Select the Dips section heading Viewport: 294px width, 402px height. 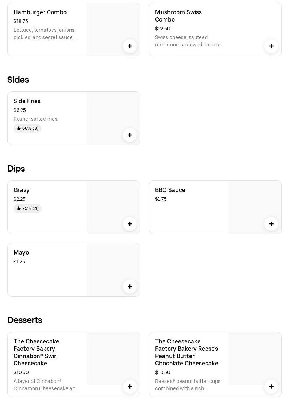[16, 169]
